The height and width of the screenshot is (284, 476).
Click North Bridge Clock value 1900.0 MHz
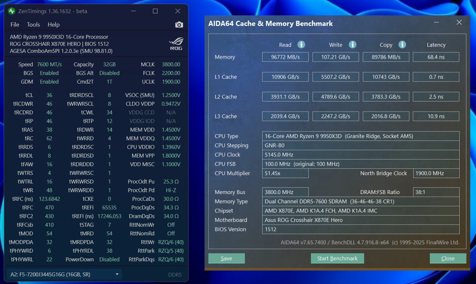click(436, 173)
